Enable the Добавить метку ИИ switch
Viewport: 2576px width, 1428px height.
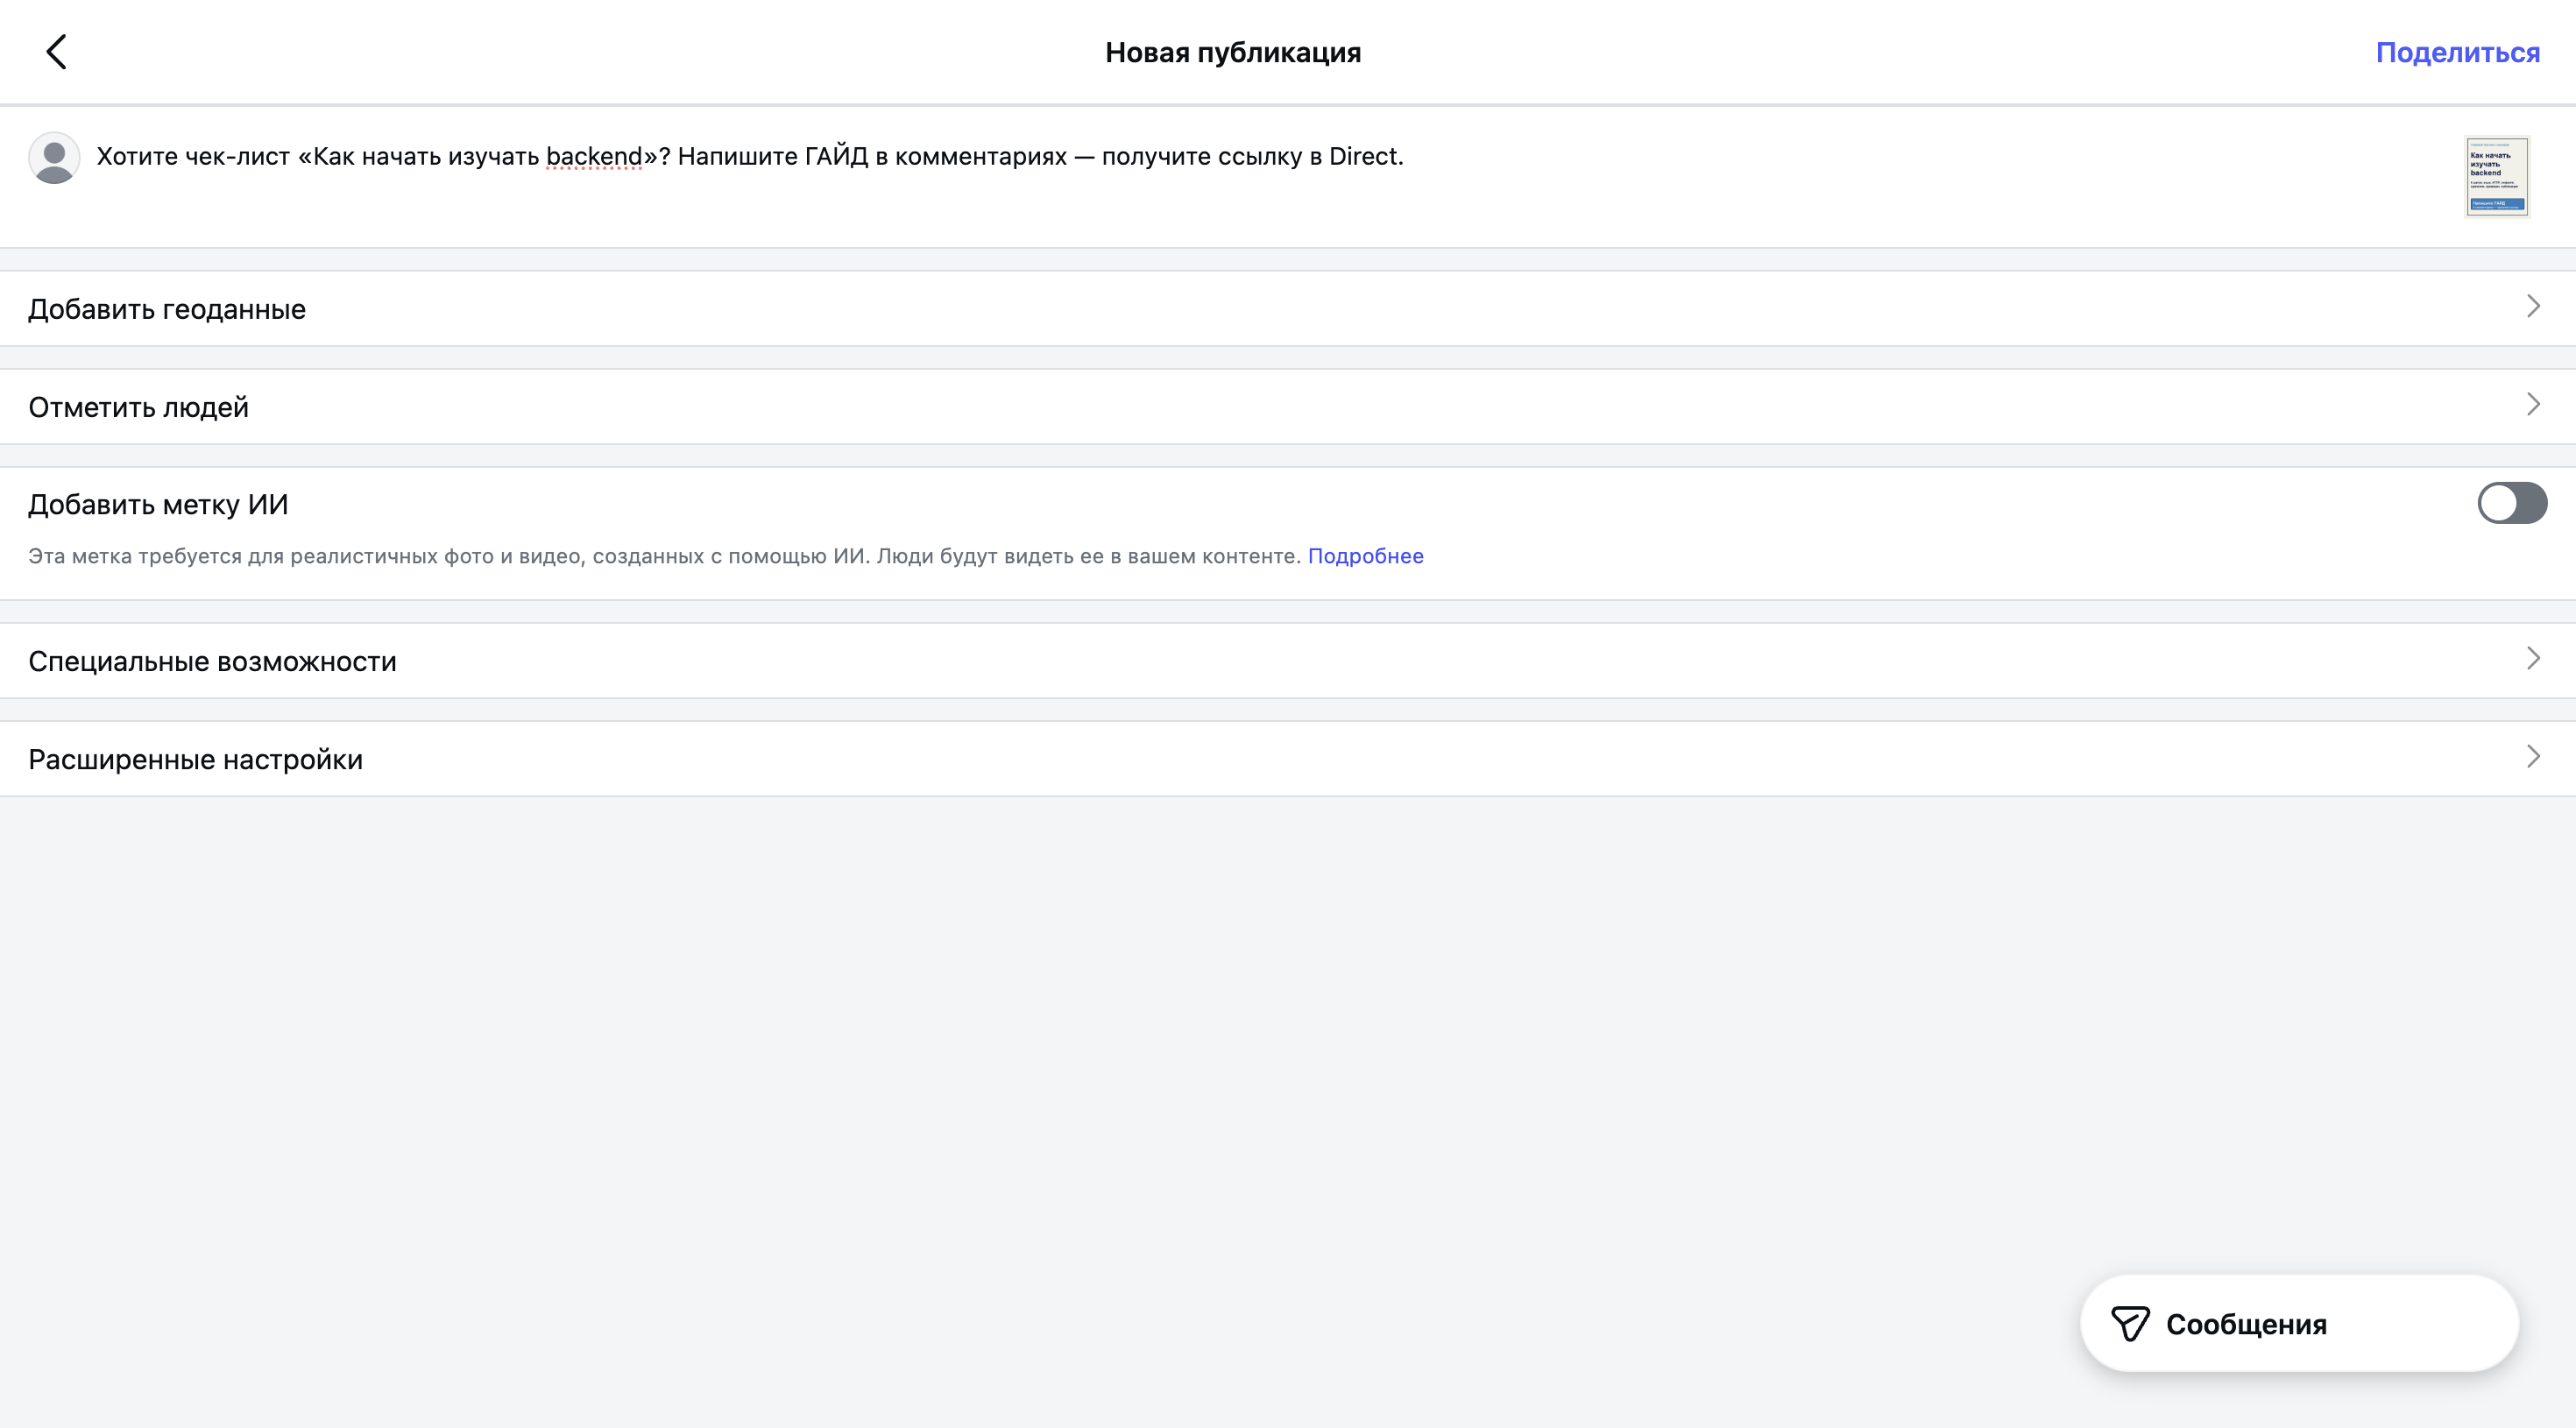(x=2512, y=503)
